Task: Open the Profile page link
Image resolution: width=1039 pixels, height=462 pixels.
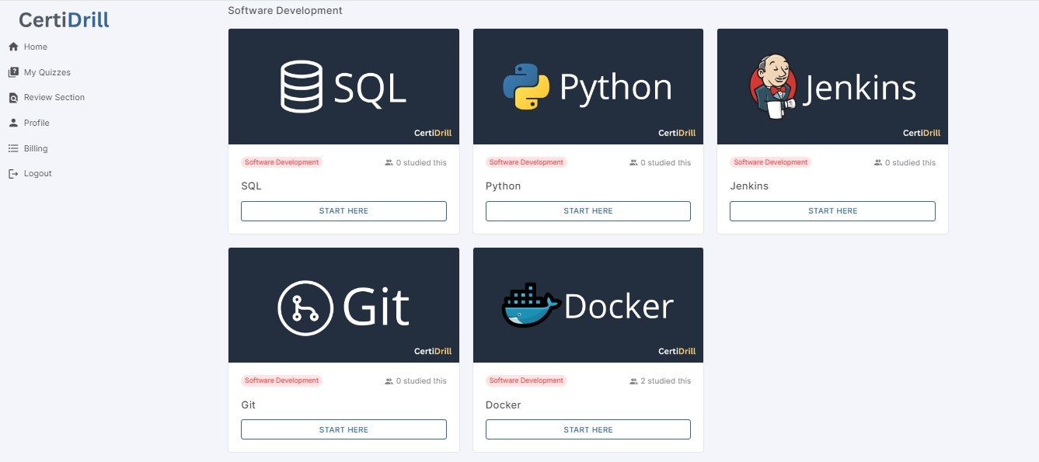Action: point(37,123)
